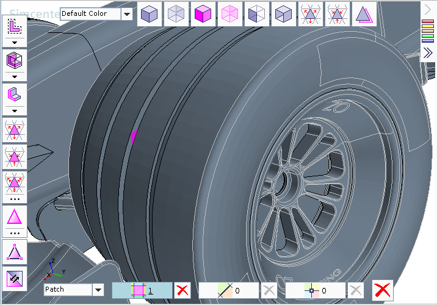Click the magenta wireframe cube icon

pos(229,13)
